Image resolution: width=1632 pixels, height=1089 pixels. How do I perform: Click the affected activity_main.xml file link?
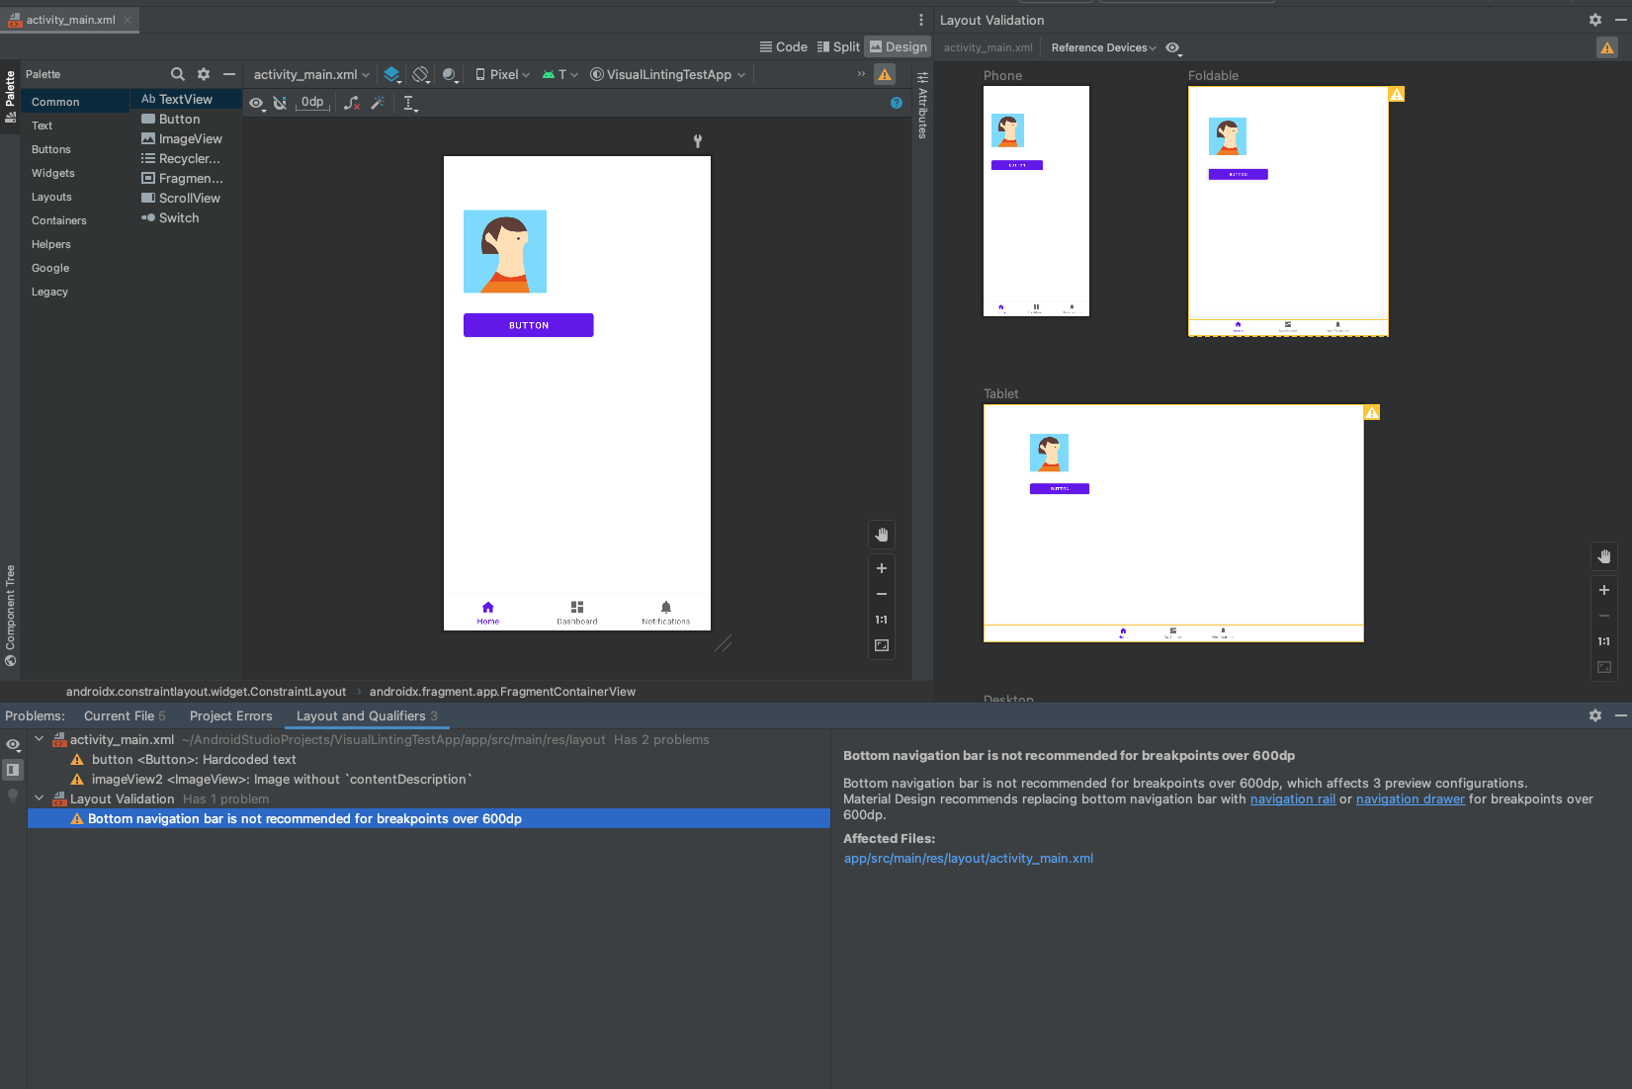coord(968,858)
